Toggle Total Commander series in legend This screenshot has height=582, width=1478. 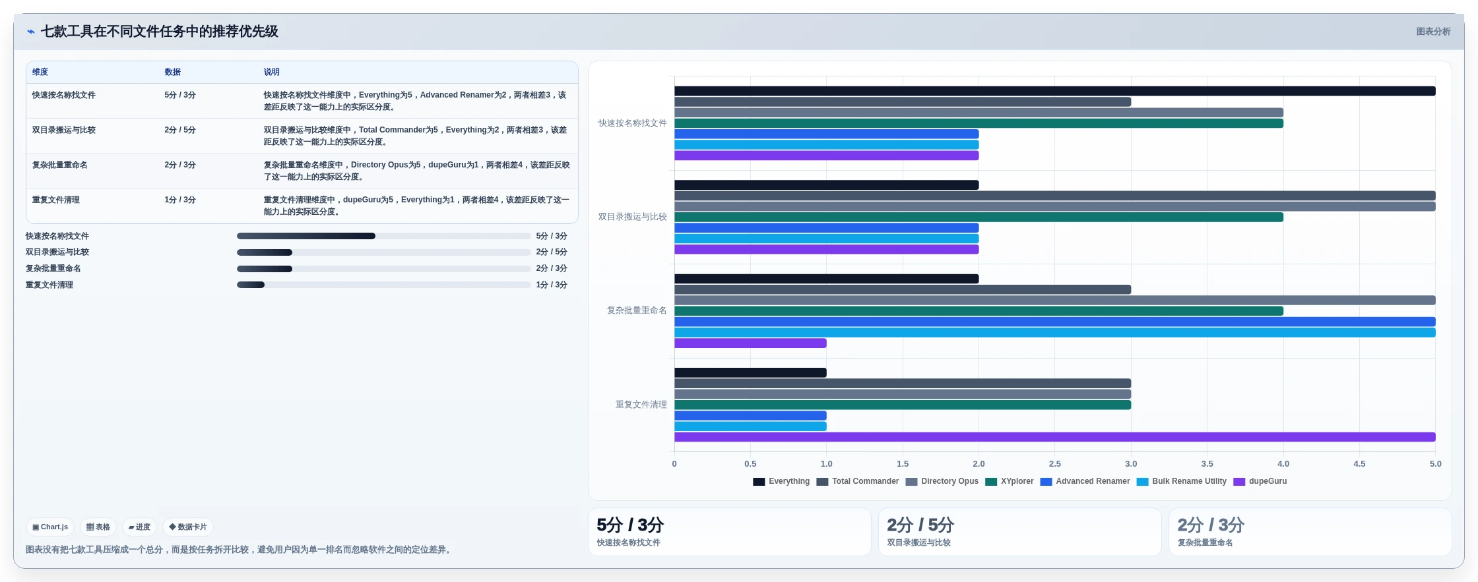click(858, 481)
